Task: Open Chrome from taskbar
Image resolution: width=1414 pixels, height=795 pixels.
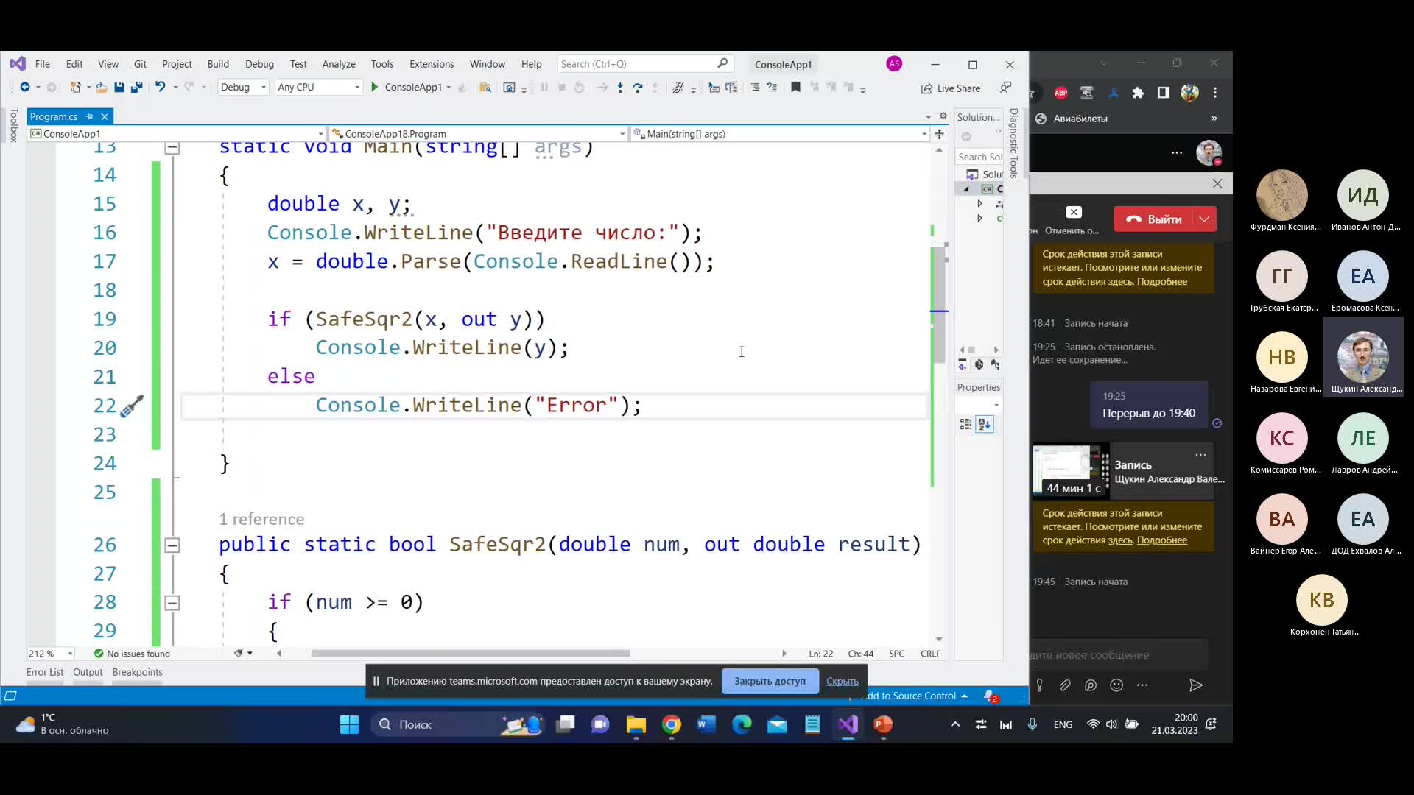Action: click(671, 725)
